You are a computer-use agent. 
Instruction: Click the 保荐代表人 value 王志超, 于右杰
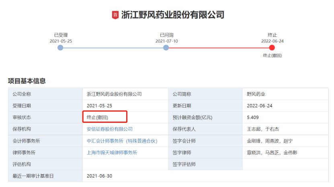pyautogui.click(x=263, y=129)
